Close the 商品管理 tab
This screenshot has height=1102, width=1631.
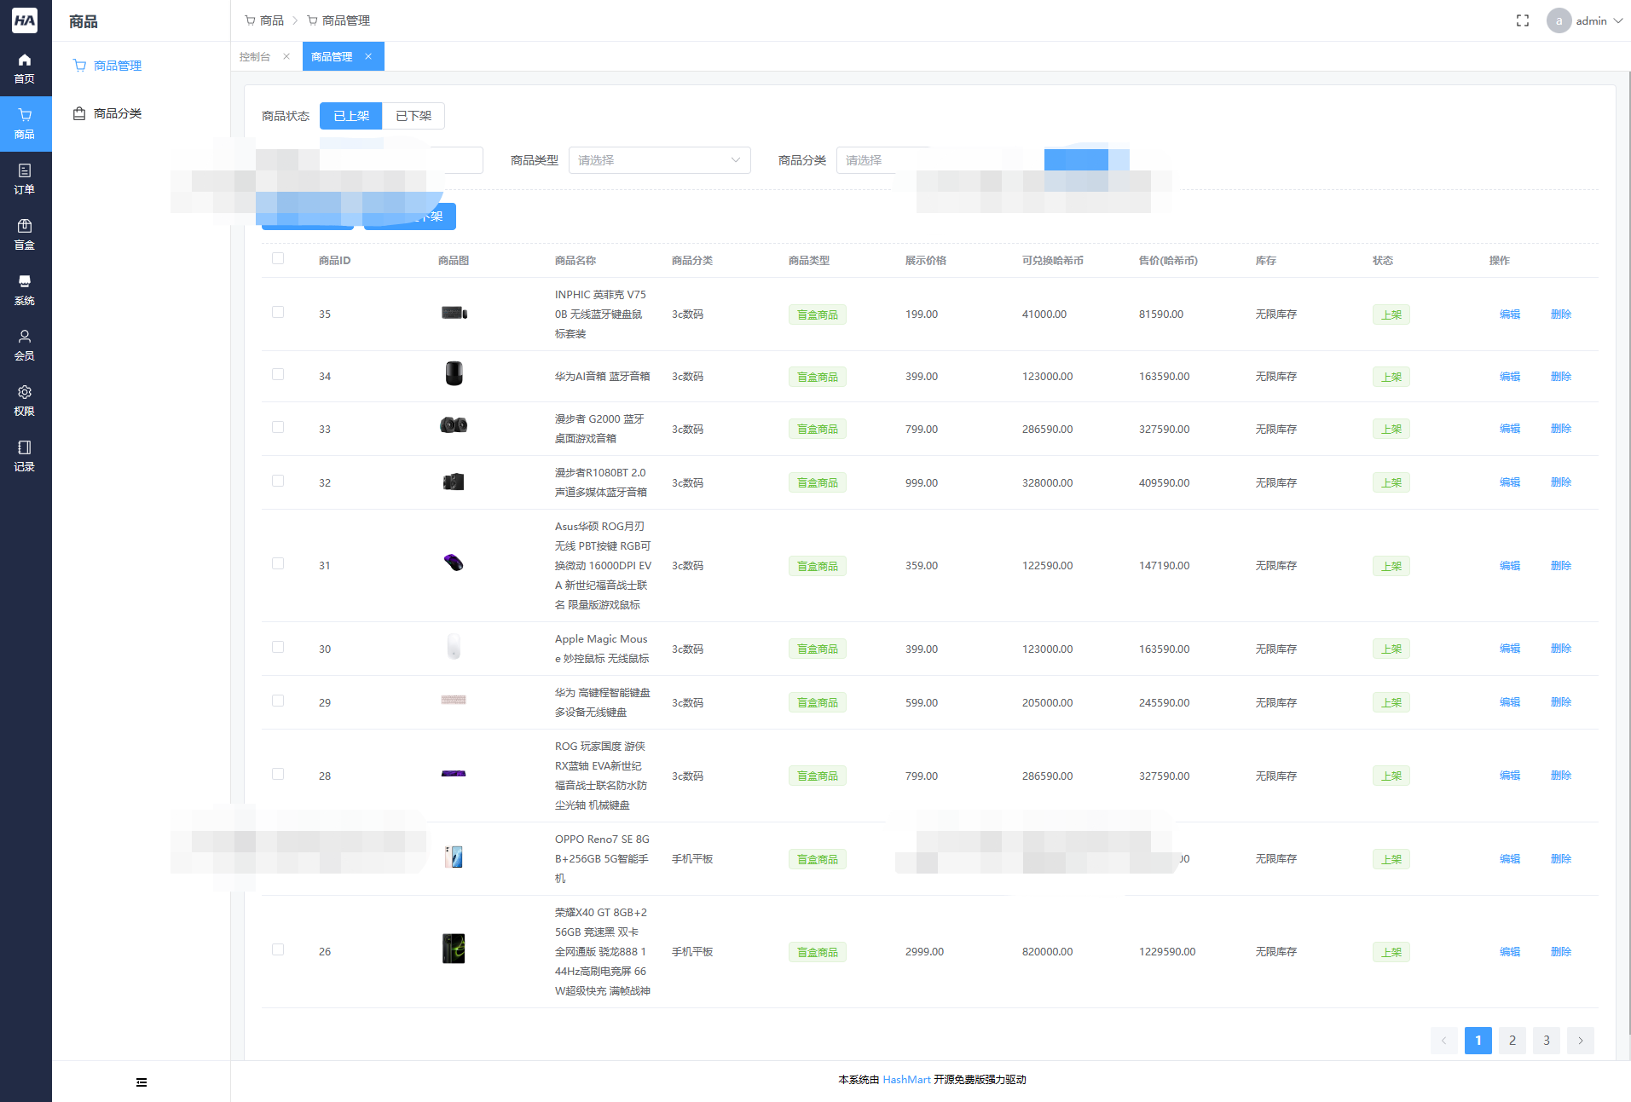pyautogui.click(x=368, y=56)
